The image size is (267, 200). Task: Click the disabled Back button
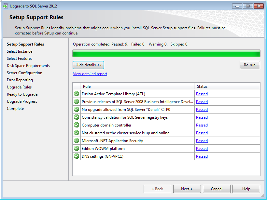click(157, 189)
